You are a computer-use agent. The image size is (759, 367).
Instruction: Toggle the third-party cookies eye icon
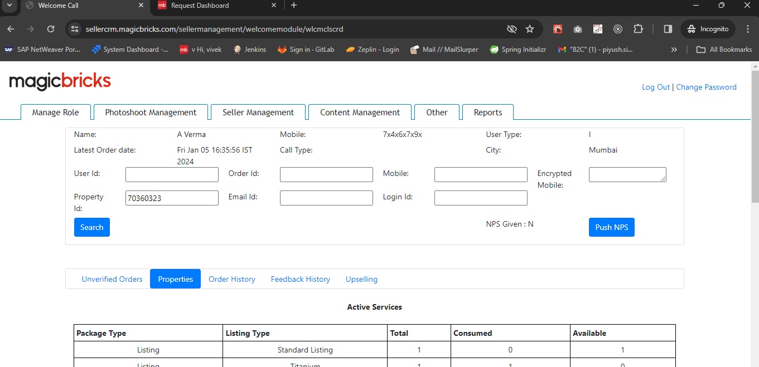point(511,29)
